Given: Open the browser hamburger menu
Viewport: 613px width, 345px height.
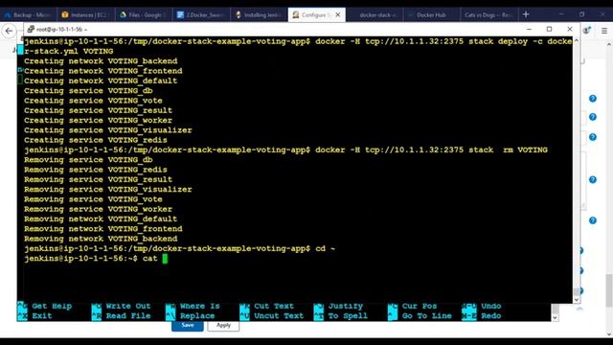Looking at the screenshot, I should (x=604, y=31).
